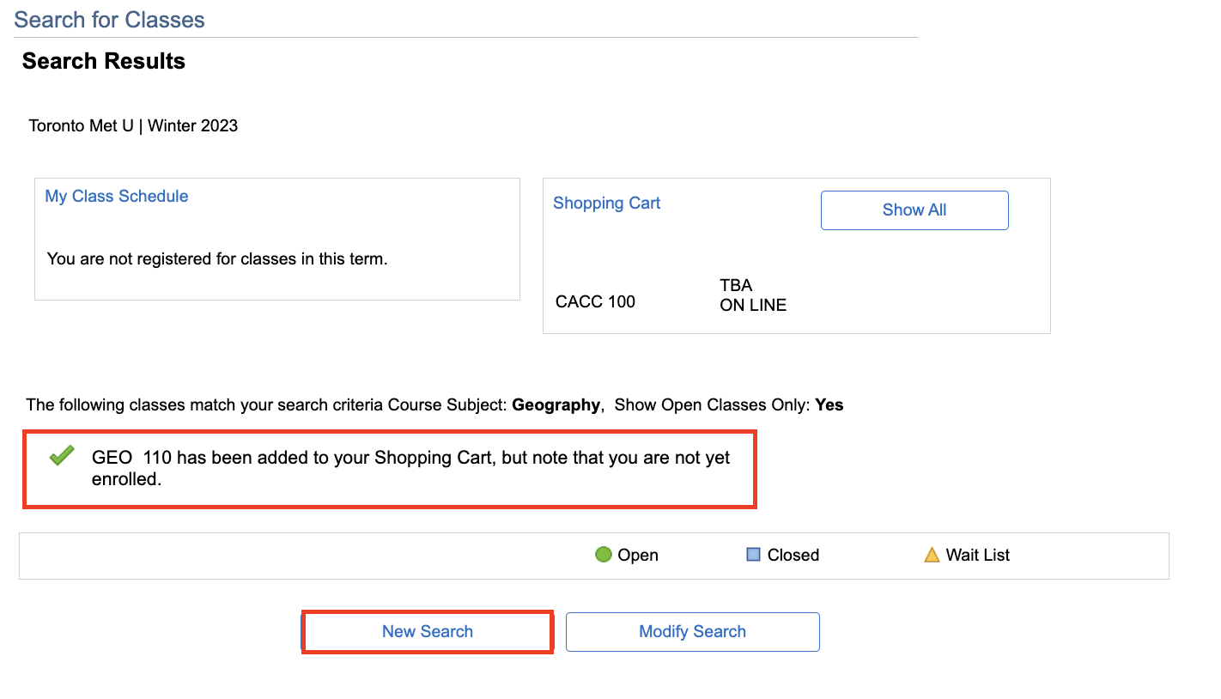
Task: Click Show All in Shopping Cart
Action: [x=914, y=210]
